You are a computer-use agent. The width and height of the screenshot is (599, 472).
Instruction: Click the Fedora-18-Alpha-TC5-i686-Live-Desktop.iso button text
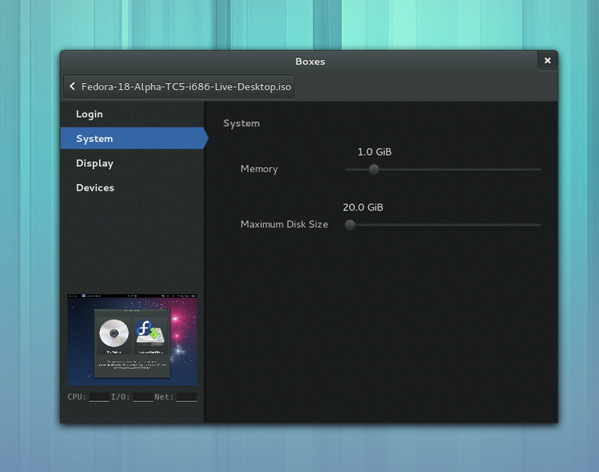click(x=186, y=86)
